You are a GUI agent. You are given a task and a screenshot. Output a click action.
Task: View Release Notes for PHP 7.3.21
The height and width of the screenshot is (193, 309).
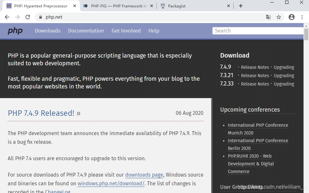(255, 75)
